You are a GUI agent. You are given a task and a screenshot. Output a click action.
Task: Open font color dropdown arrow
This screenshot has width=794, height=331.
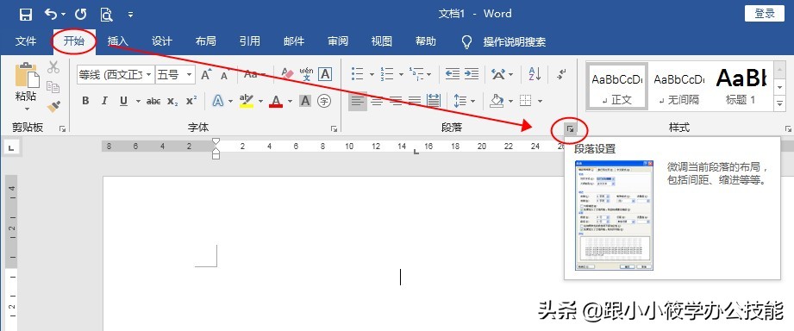[x=291, y=101]
